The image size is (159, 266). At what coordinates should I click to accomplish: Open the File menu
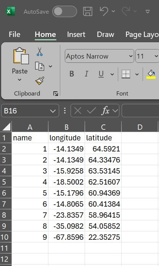click(14, 34)
